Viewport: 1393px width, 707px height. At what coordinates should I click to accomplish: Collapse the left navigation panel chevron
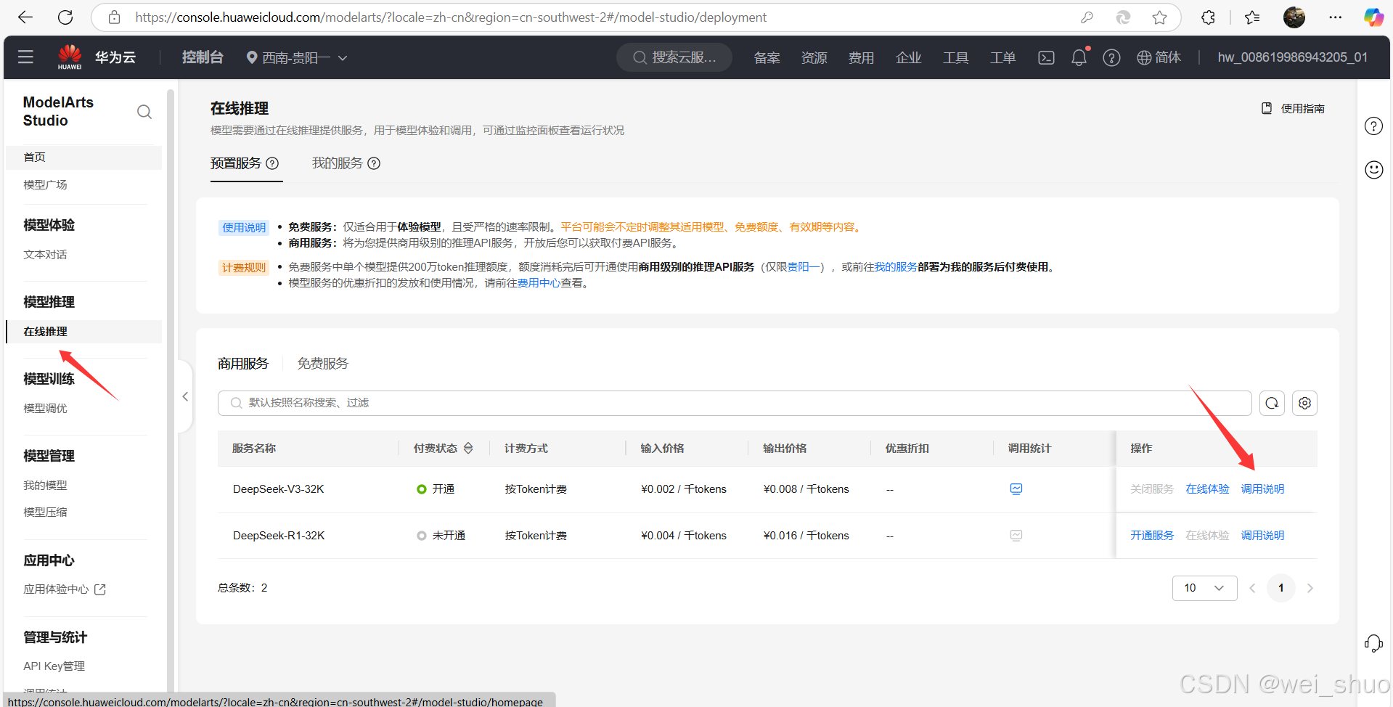click(x=185, y=396)
